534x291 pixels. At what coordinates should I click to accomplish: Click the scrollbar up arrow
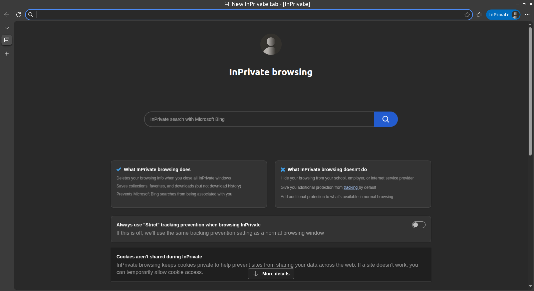530,24
